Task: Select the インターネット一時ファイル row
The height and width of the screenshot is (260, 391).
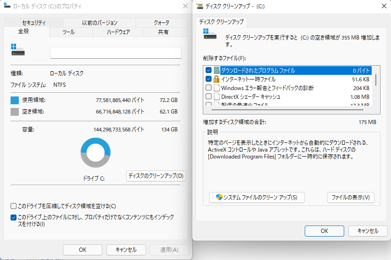Action: [288, 79]
